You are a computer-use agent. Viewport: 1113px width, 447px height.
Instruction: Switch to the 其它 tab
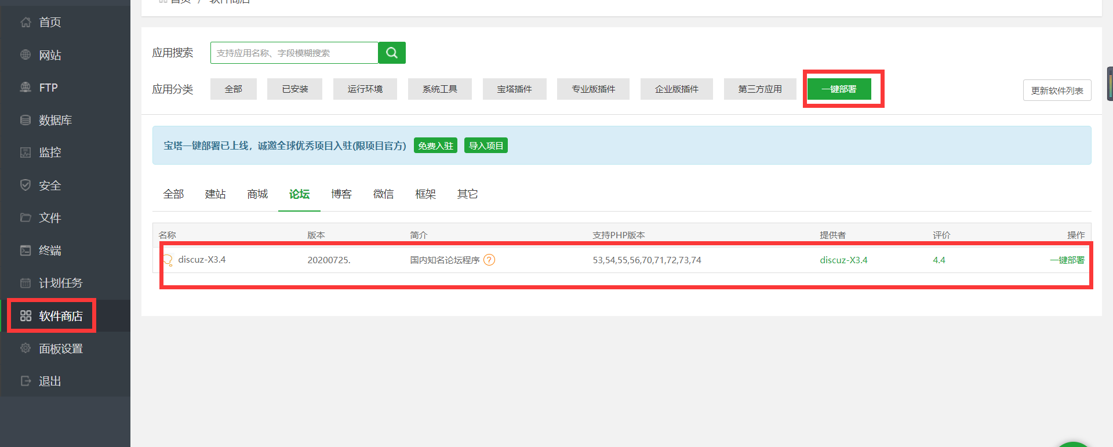click(x=467, y=194)
